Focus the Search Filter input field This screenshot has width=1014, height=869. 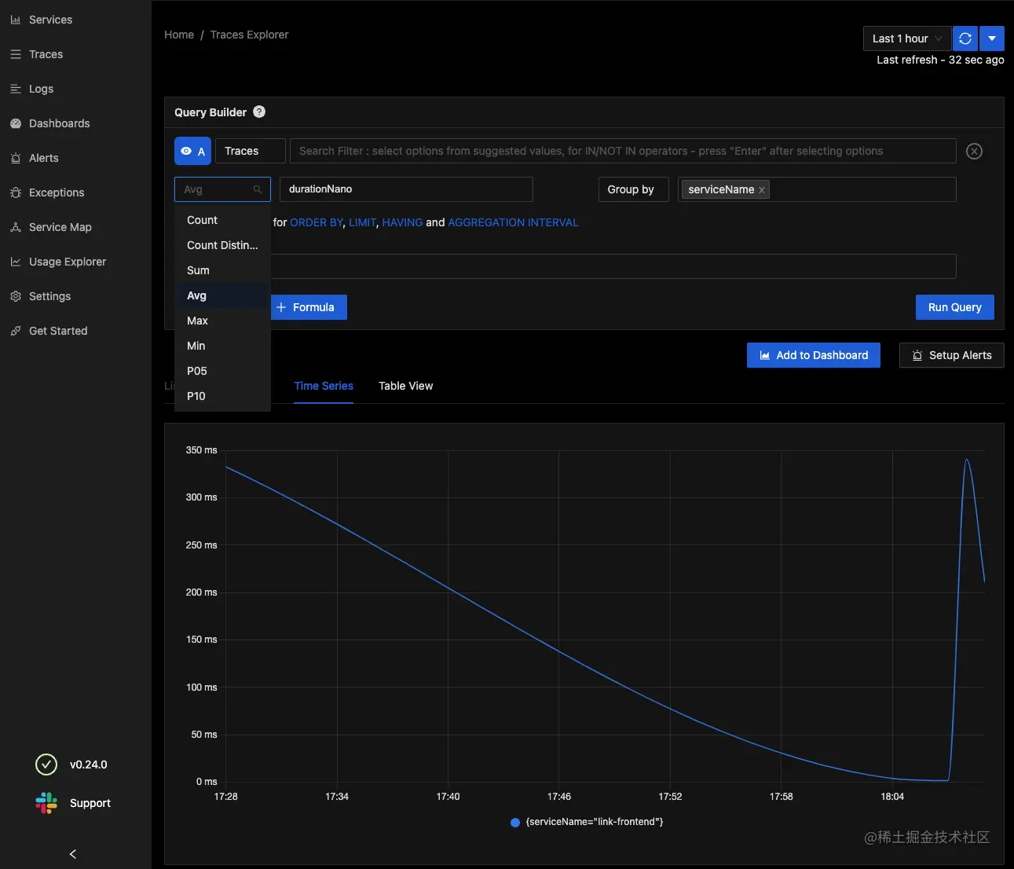click(x=623, y=151)
